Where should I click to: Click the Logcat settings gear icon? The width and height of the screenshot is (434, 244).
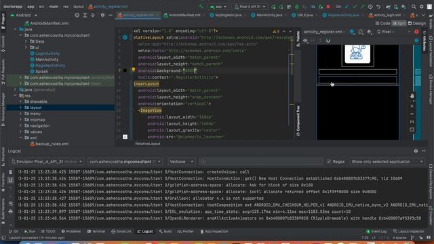pos(416,151)
